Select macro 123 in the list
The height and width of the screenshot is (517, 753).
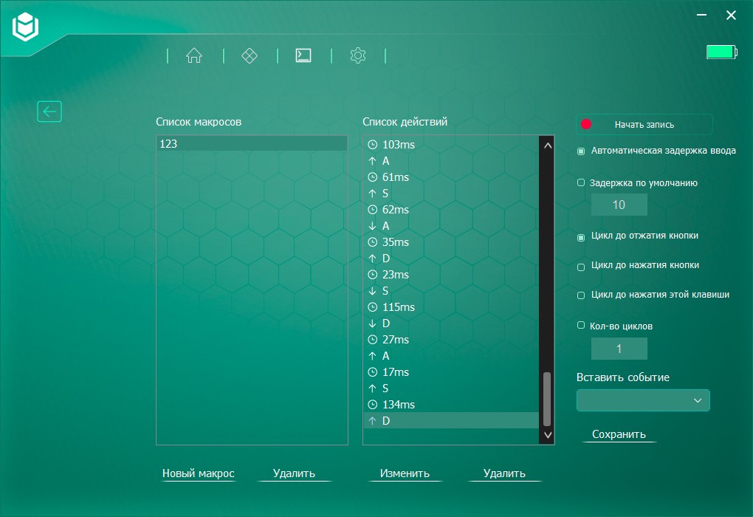(x=252, y=144)
